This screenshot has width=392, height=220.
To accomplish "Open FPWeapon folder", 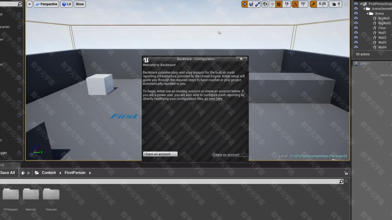I will pyautogui.click(x=11, y=199).
